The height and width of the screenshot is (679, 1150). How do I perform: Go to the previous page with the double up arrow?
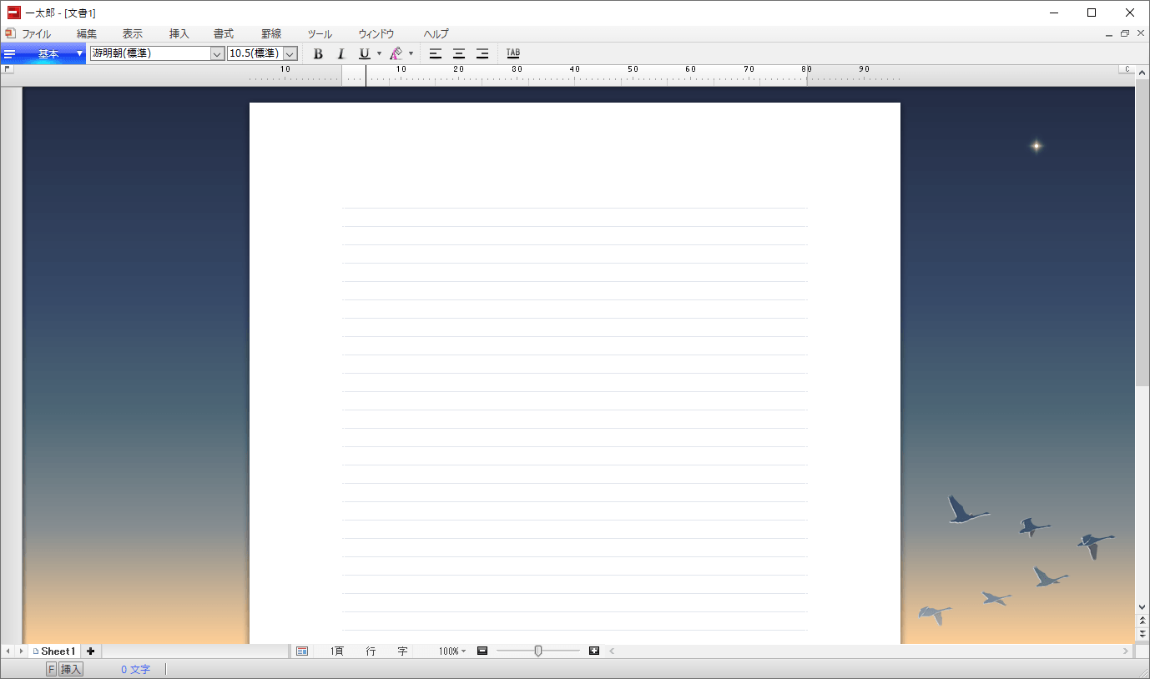[x=1142, y=621]
